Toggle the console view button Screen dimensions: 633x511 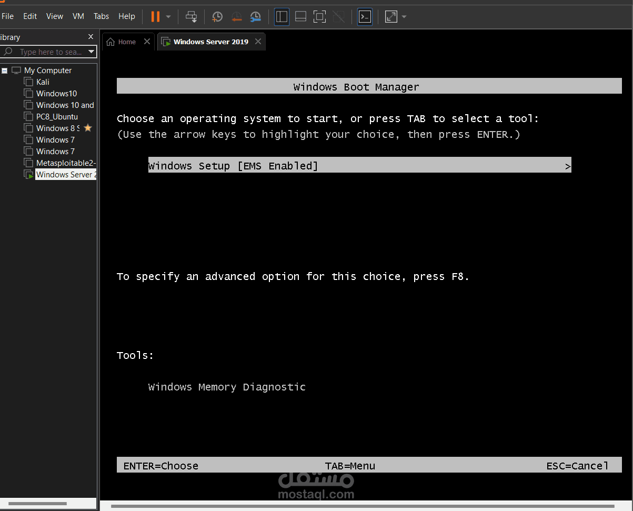point(365,17)
